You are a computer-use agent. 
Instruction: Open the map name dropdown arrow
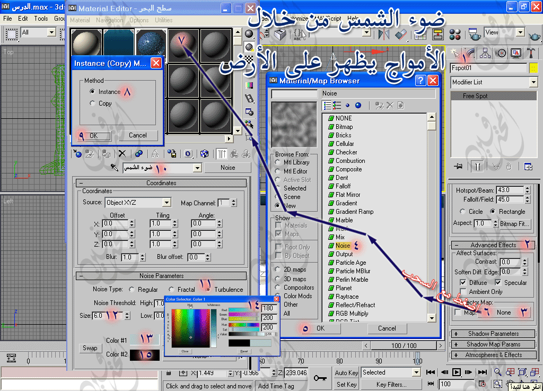click(197, 168)
